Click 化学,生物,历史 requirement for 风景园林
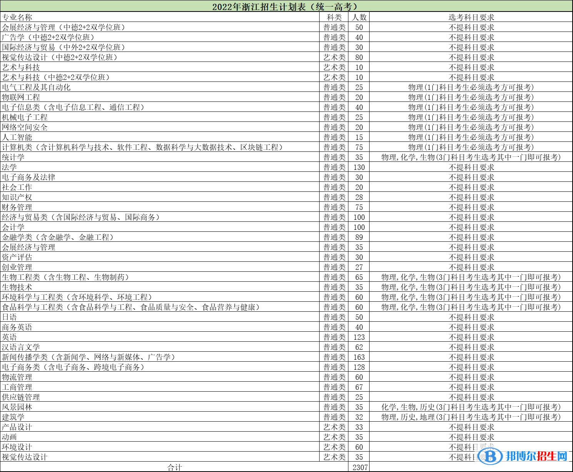This screenshot has height=472, width=573. 471,407
